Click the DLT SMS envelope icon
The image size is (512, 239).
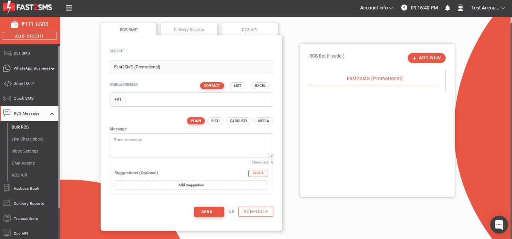click(x=7, y=53)
